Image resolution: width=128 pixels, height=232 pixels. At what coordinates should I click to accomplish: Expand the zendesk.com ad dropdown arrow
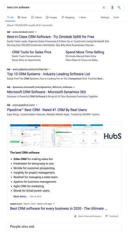click(x=36, y=32)
